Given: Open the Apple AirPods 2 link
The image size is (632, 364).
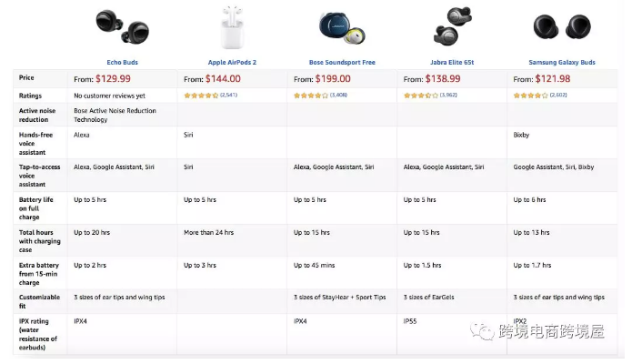Looking at the screenshot, I should coord(232,62).
